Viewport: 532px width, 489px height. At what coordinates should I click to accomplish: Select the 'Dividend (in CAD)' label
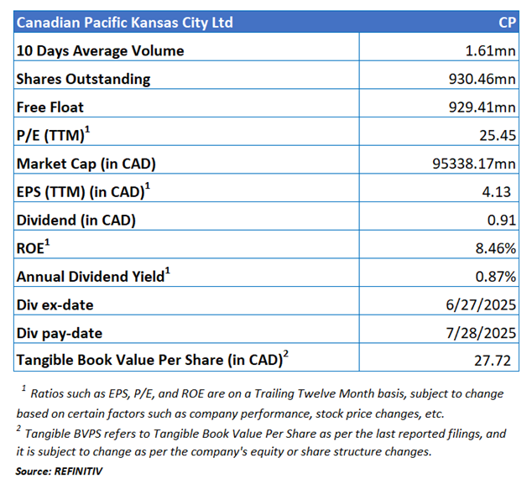pos(76,221)
